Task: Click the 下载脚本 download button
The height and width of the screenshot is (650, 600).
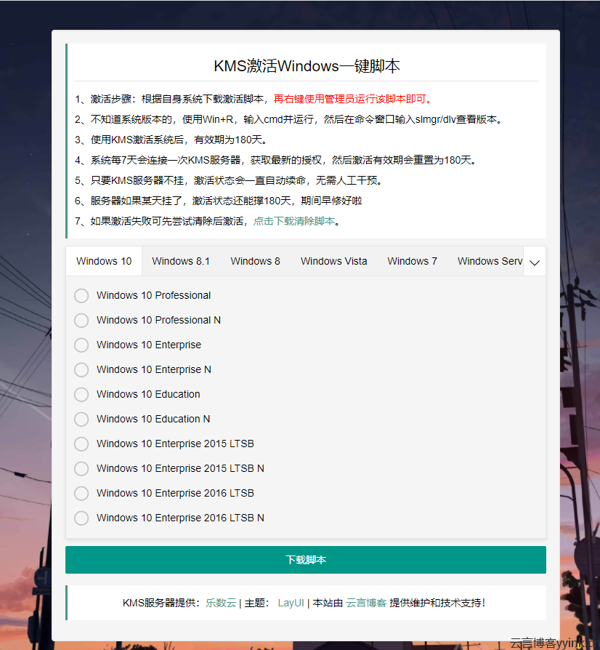Action: [306, 559]
